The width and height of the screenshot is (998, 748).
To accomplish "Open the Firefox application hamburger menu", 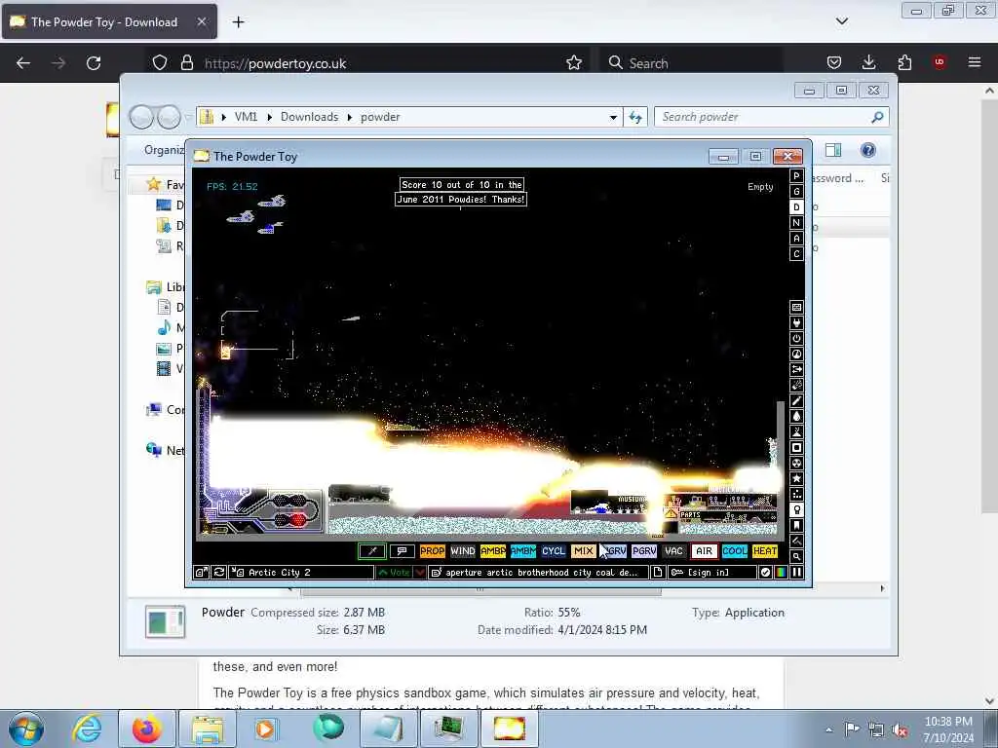I will click(x=975, y=62).
